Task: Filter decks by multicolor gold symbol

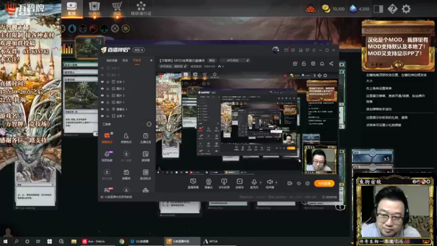Action: (x=126, y=28)
